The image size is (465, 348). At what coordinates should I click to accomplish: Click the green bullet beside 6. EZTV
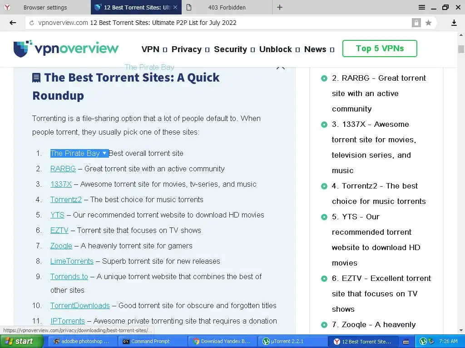[324, 279]
